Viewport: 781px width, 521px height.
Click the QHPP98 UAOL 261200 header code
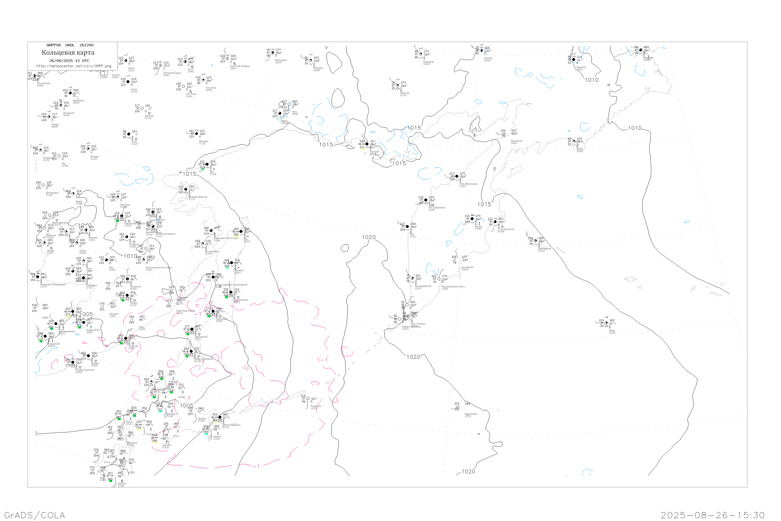[70, 45]
